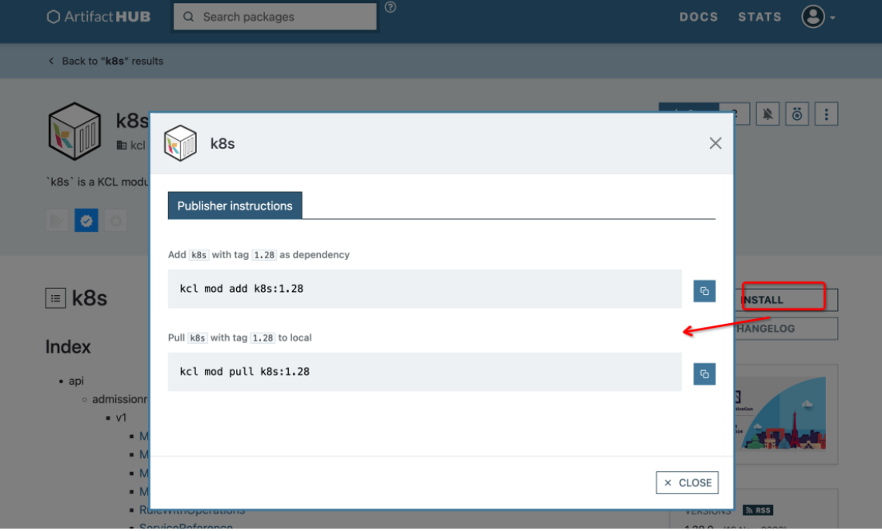Open the CHANGELOG button
Image resolution: width=882 pixels, height=531 pixels.
click(786, 329)
